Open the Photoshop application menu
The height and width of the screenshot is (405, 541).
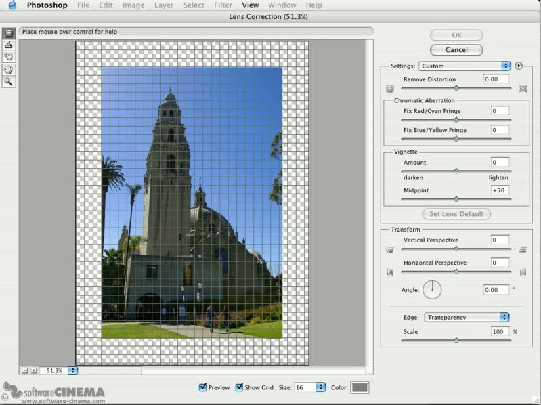[47, 5]
